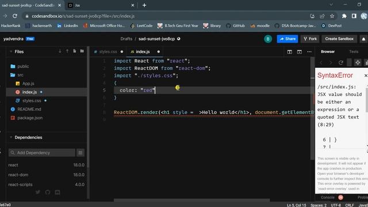Viewport: 368px width, 207px height.
Task: Click the Chrome address bar URL
Action: [x=83, y=16]
